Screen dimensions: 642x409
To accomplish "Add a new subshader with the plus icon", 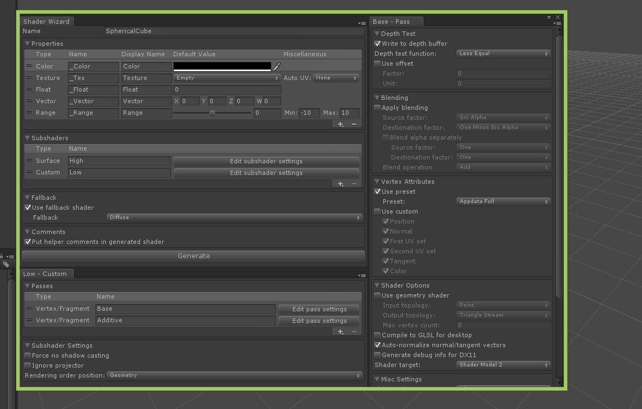I will click(x=341, y=184).
